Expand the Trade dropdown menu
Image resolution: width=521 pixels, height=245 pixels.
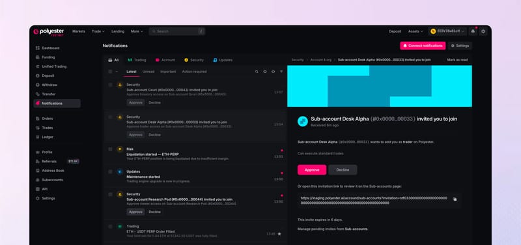98,31
